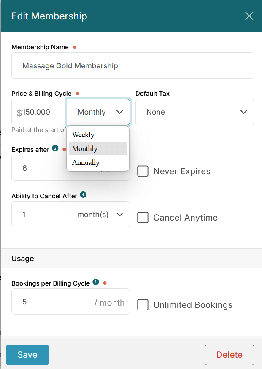This screenshot has height=369, width=262.
Task: Click the Ability to Cancel After info icon
Action: coord(83,195)
